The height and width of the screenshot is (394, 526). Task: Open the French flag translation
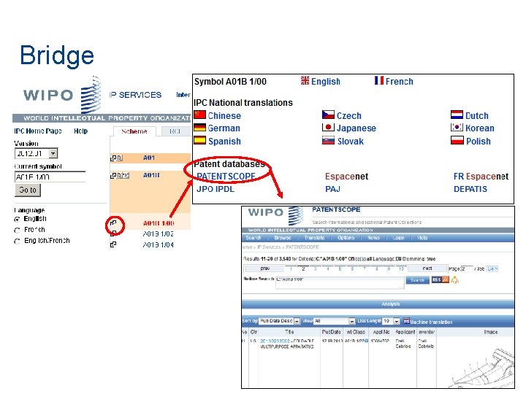[x=378, y=80]
